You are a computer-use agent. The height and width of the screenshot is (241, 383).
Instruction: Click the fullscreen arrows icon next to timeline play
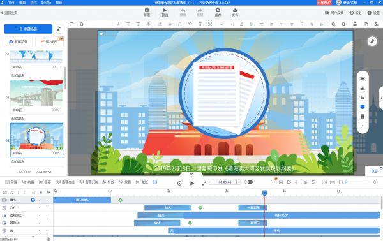[204, 183]
